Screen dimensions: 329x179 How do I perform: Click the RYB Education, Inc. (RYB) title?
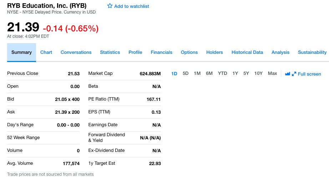(47, 6)
